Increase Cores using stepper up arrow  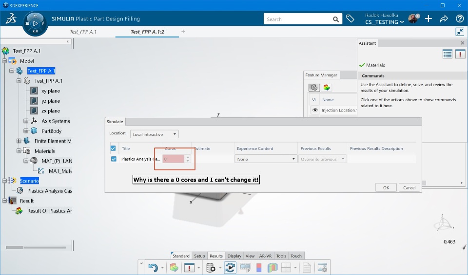tap(187, 157)
